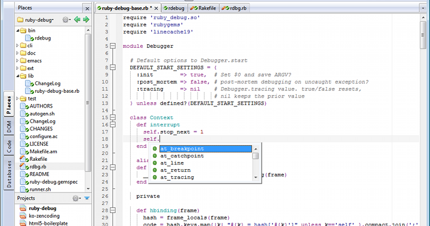This screenshot has height=226, width=430.
Task: Collapse the Projects panel blue arrow
Action: point(87,198)
